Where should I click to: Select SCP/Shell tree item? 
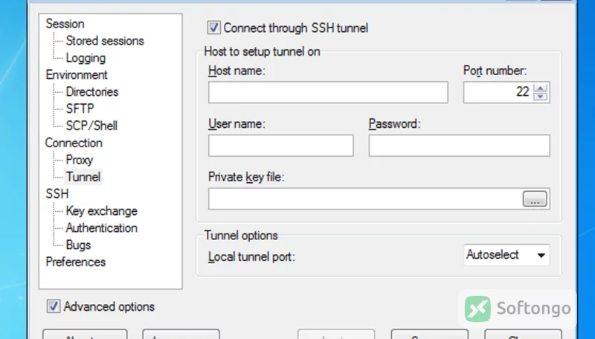pos(91,126)
